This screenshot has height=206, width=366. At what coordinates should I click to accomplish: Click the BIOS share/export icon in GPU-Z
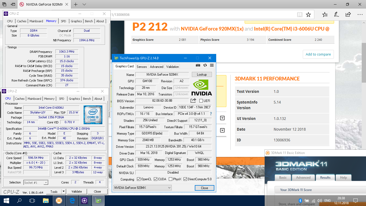tap(193, 101)
